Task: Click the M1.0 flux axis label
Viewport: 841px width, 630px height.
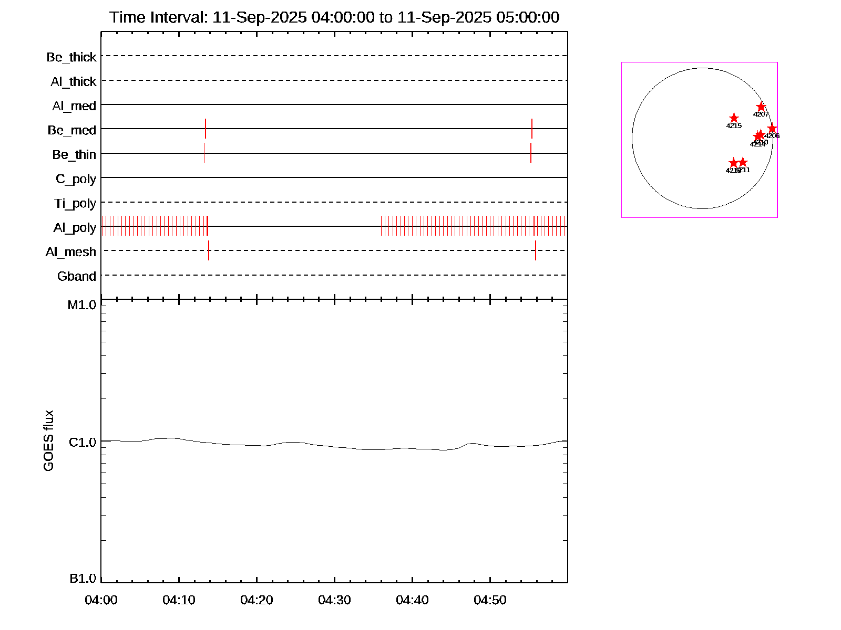Action: [82, 305]
